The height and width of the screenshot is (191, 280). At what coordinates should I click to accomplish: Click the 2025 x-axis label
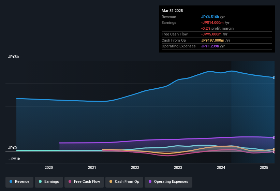click(264, 167)
